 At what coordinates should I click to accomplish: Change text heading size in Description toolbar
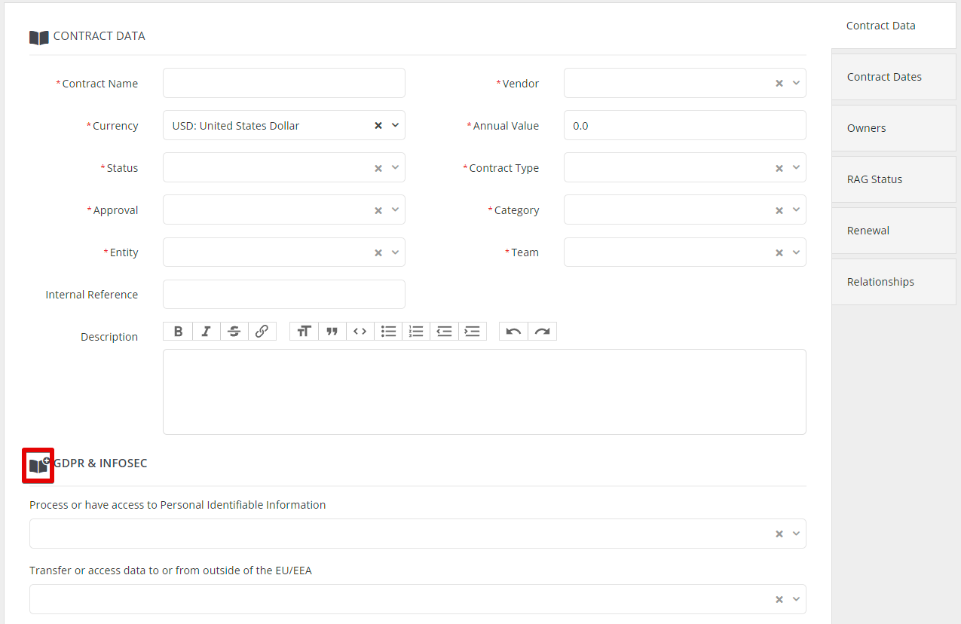[304, 332]
